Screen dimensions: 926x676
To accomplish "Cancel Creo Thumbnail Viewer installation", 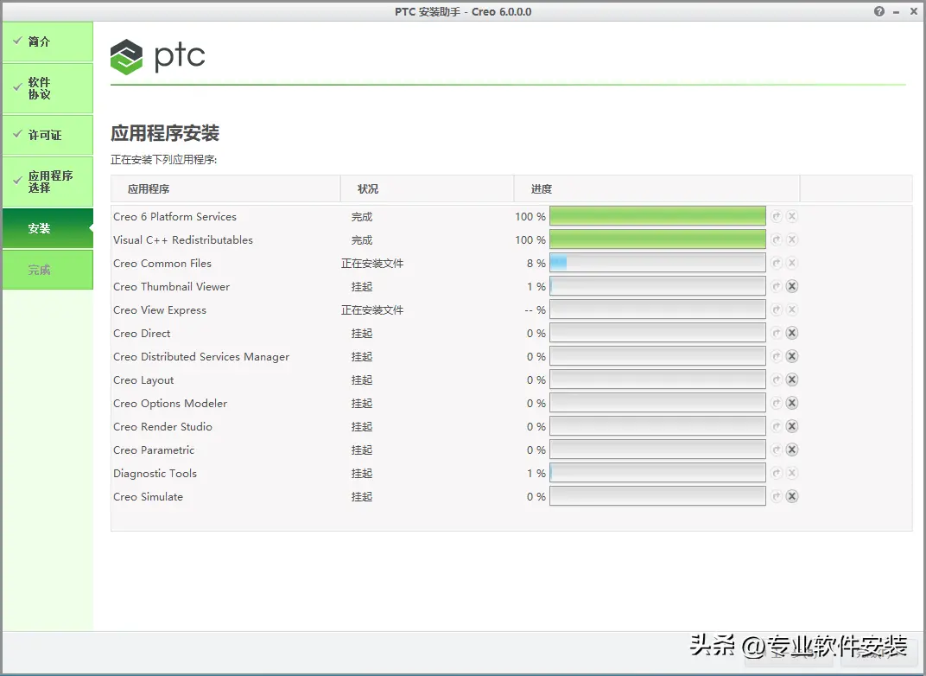I will 792,287.
